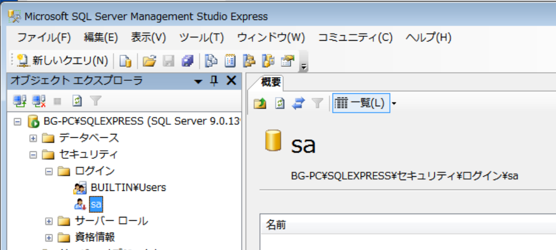The width and height of the screenshot is (556, 250).
Task: Open the 一覧(L) view dropdown arrow
Action: 394,104
